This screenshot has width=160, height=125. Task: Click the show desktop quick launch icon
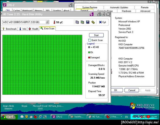pos(45,117)
